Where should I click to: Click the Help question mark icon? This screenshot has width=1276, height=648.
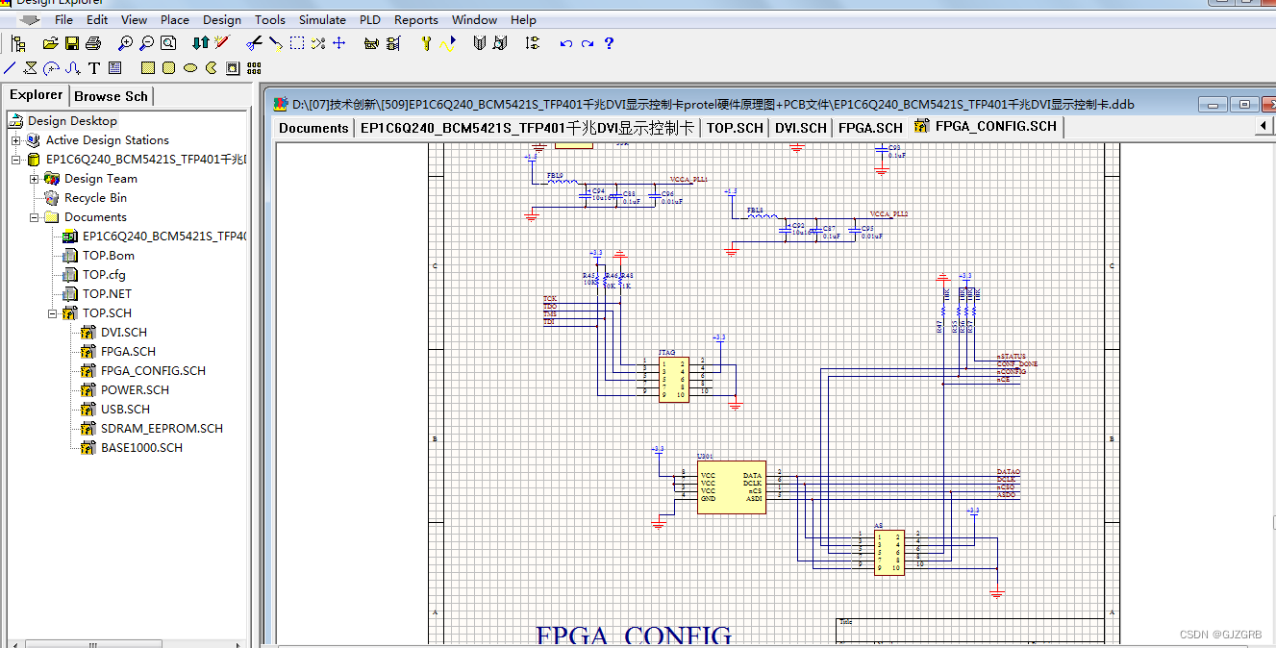click(609, 43)
